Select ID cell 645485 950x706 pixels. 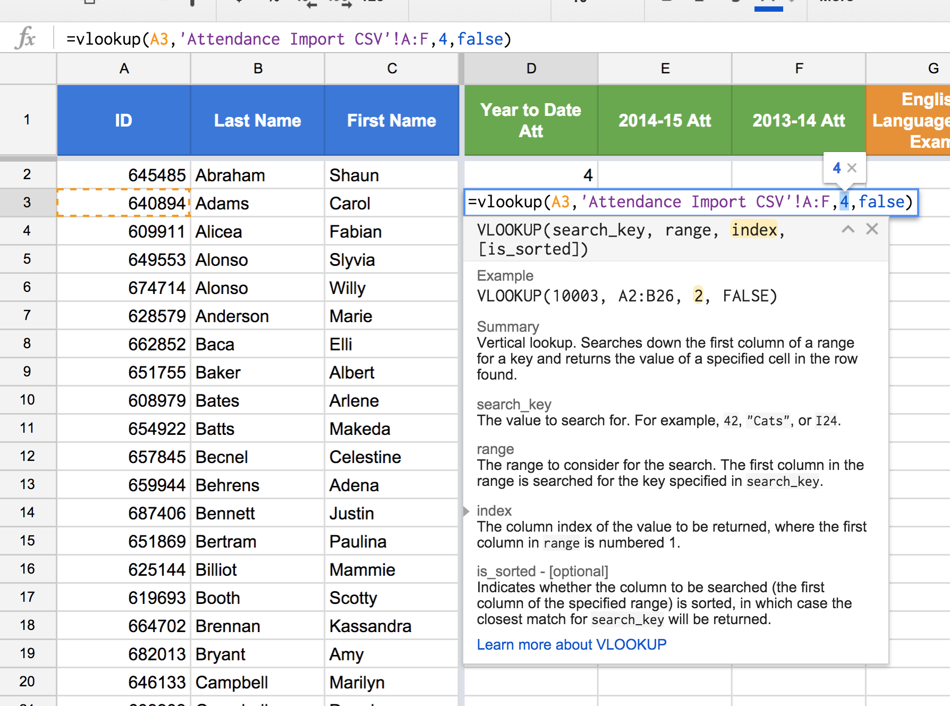coord(124,175)
